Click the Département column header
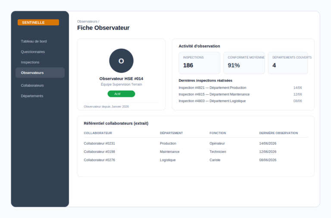The image size is (331, 218). pos(172,133)
